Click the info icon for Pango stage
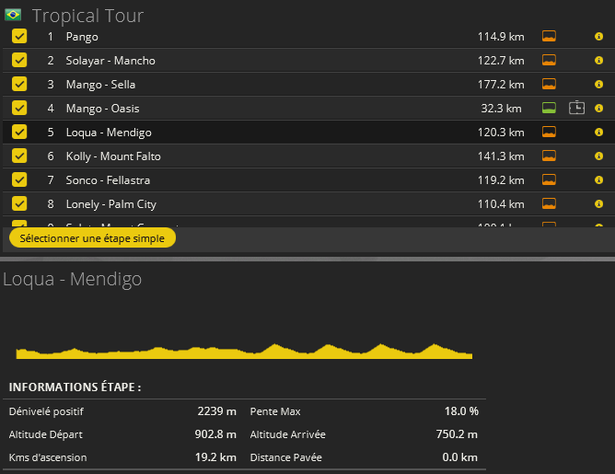This screenshot has height=474, width=615. tap(598, 37)
